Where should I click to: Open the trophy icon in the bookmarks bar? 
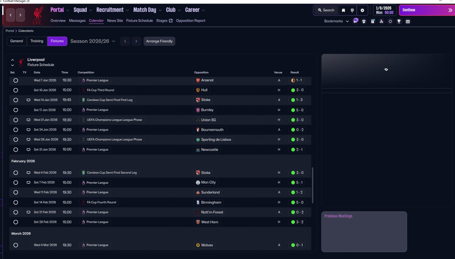[x=399, y=21]
